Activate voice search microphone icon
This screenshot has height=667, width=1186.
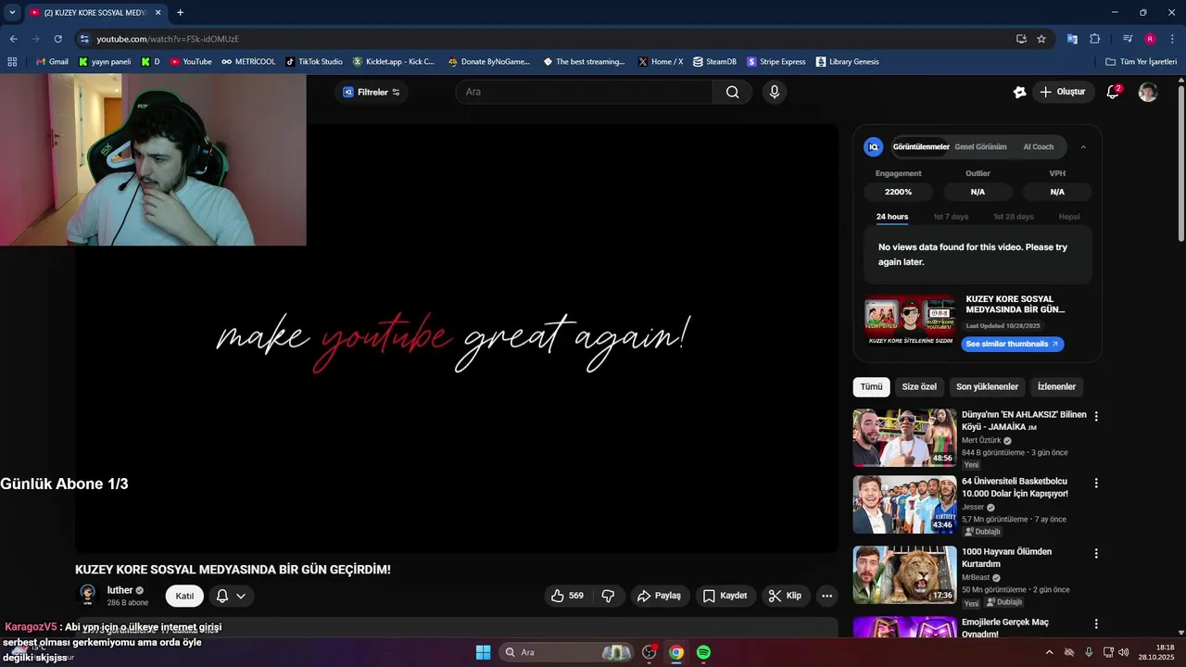[x=775, y=92]
